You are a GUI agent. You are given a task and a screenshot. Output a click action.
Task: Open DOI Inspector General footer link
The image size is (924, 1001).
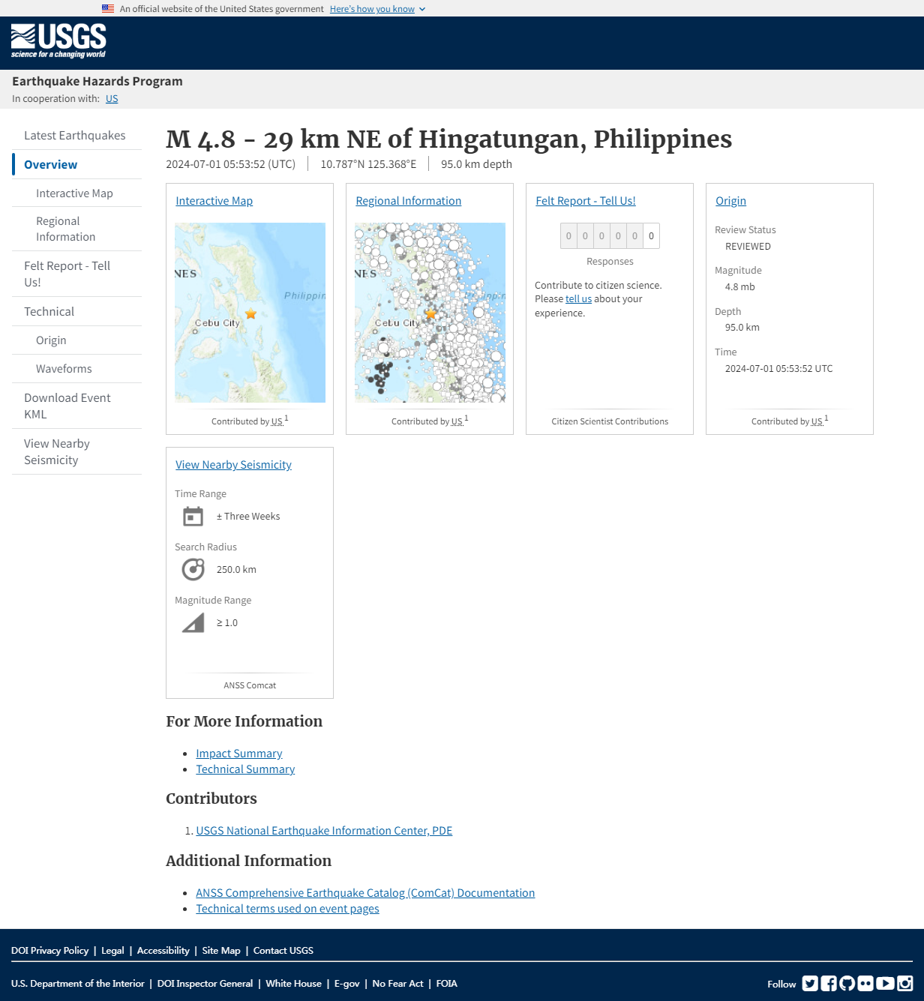[x=205, y=984]
